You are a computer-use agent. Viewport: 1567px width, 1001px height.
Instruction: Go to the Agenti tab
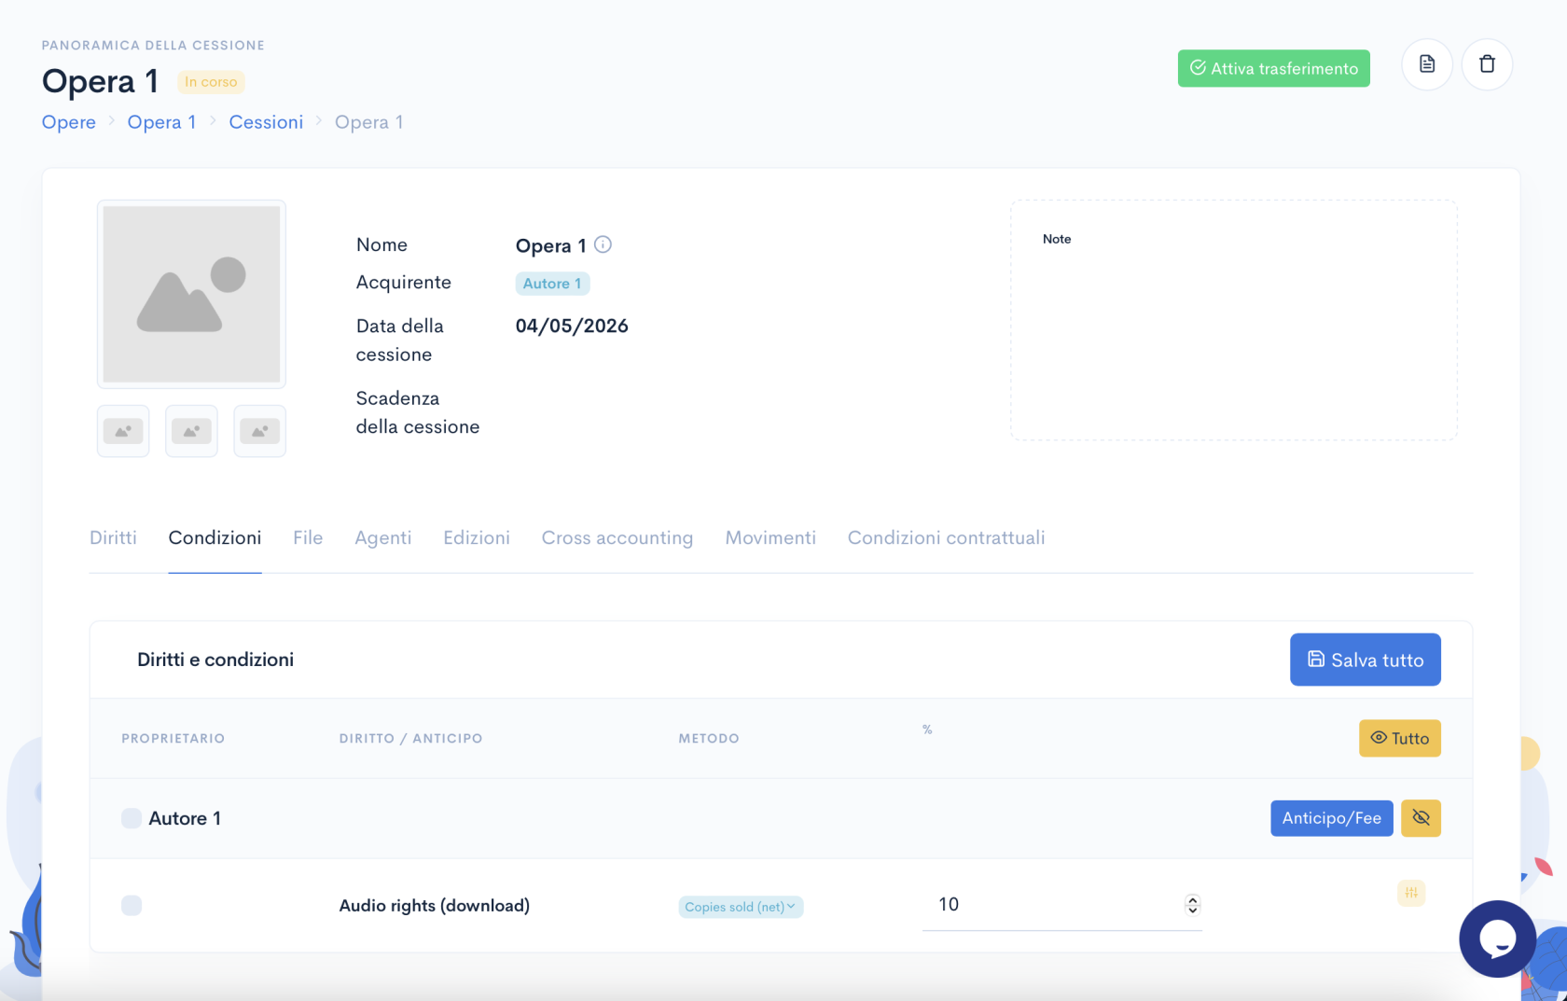pyautogui.click(x=383, y=537)
